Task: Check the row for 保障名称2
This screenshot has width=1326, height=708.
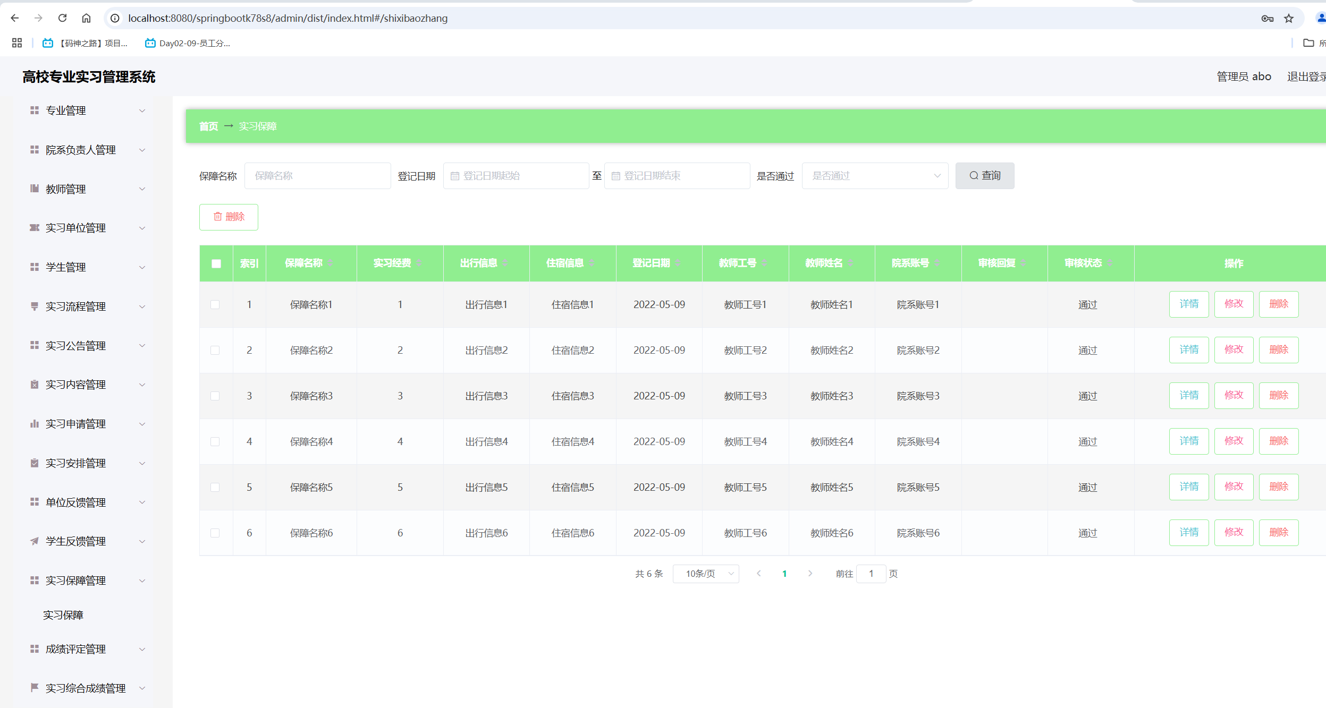Action: tap(215, 350)
